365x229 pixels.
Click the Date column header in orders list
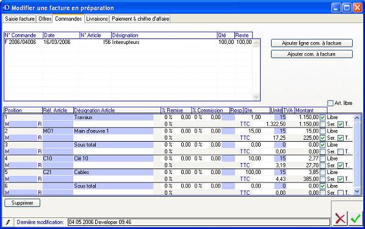62,35
